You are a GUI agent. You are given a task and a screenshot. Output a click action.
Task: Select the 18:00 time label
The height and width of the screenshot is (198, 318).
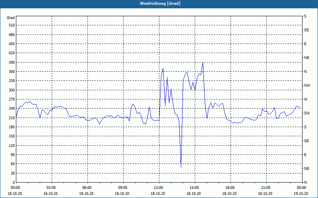tap(229, 188)
